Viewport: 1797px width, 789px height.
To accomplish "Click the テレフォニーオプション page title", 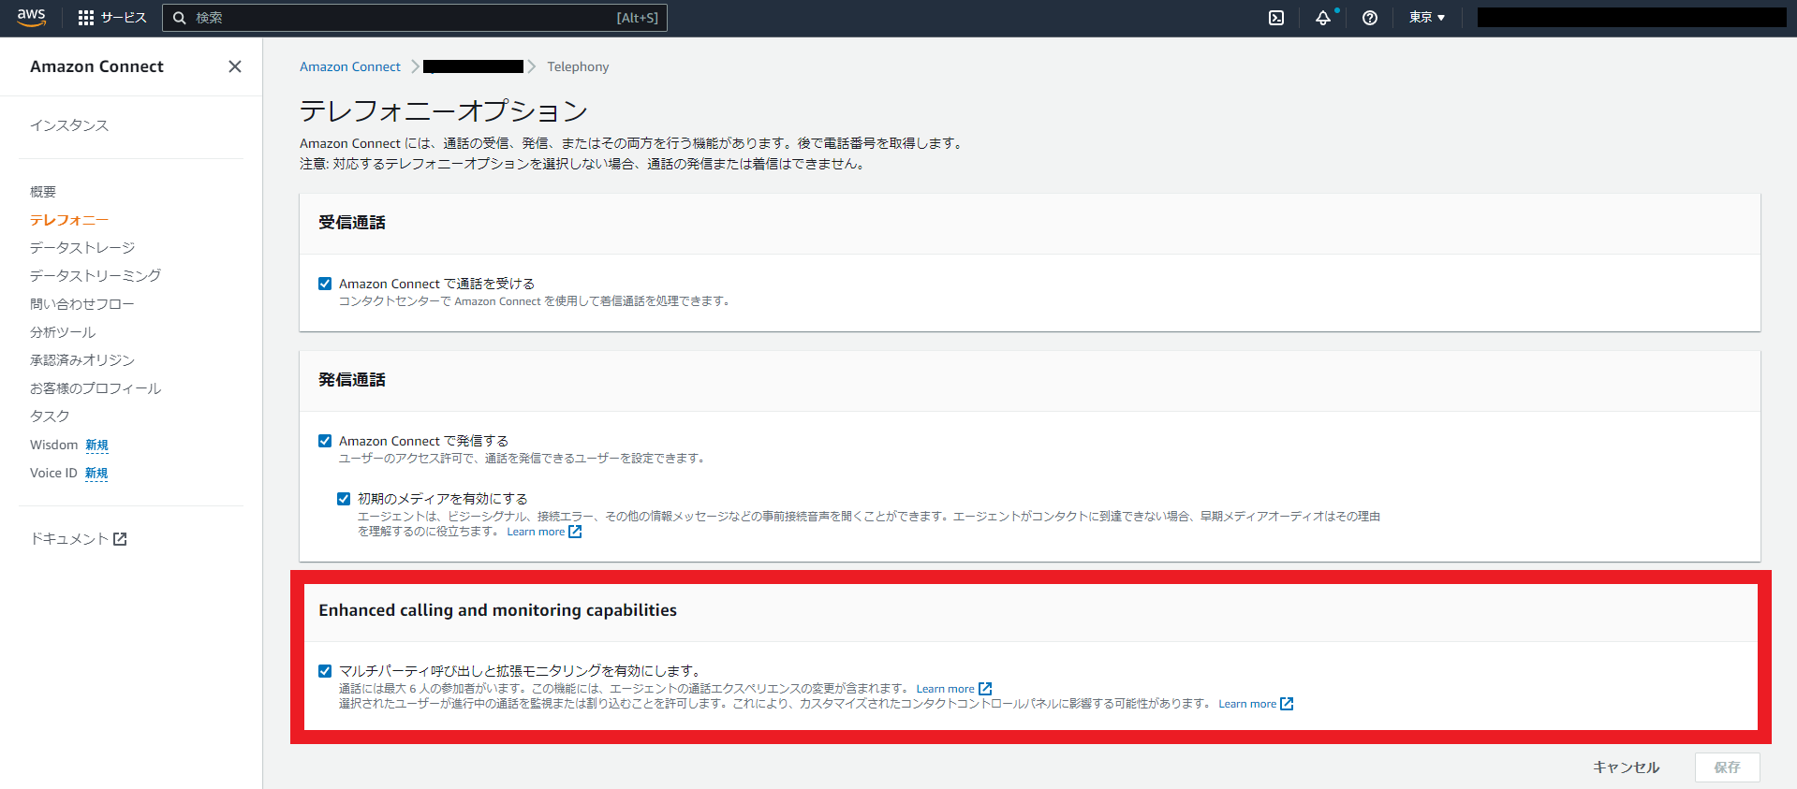I will [x=444, y=111].
